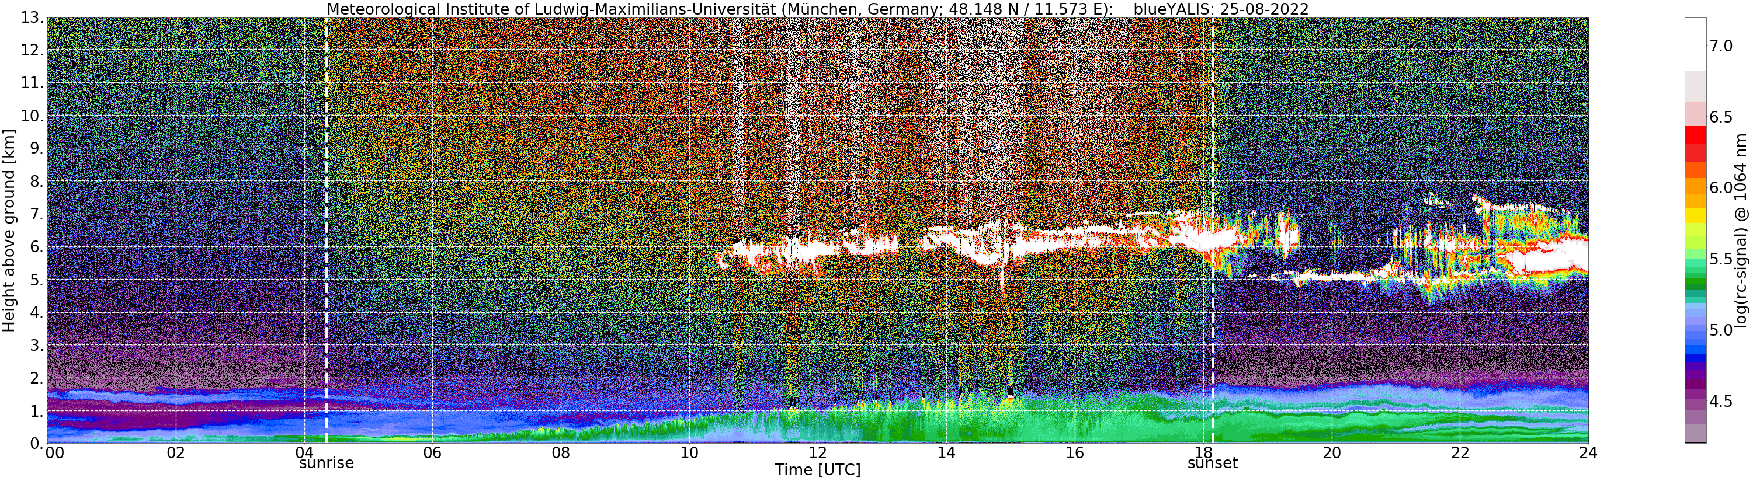This screenshot has width=1753, height=481.
Task: Click the '13.' height axis tick label
Action: (32, 18)
